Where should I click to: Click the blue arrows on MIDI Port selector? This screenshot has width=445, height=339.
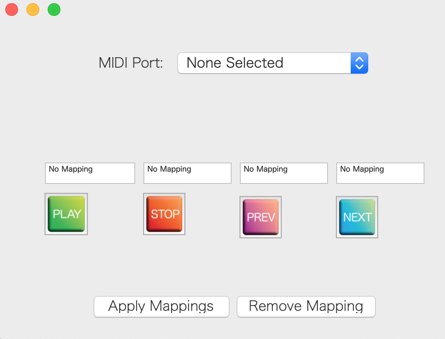click(x=359, y=63)
